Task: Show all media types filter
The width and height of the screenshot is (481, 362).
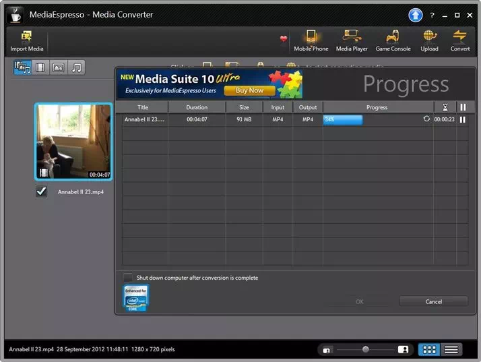Action: click(x=22, y=67)
